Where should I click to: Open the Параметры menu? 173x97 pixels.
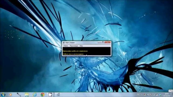tap(74, 46)
